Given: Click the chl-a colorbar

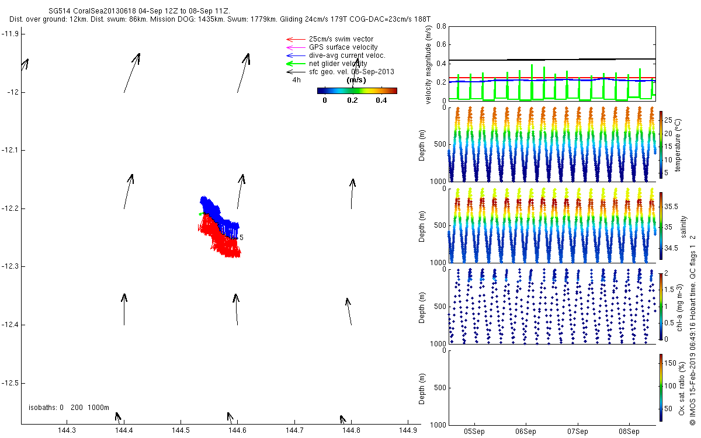Looking at the screenshot, I should click(x=661, y=306).
